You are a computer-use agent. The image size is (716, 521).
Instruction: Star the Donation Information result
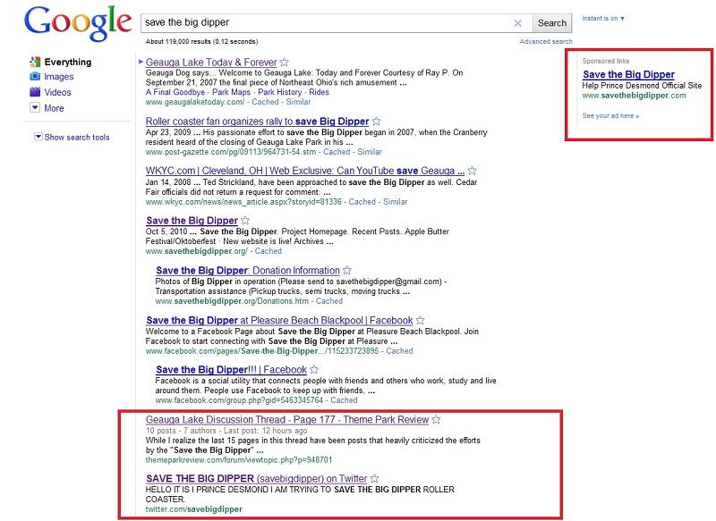[x=347, y=270]
